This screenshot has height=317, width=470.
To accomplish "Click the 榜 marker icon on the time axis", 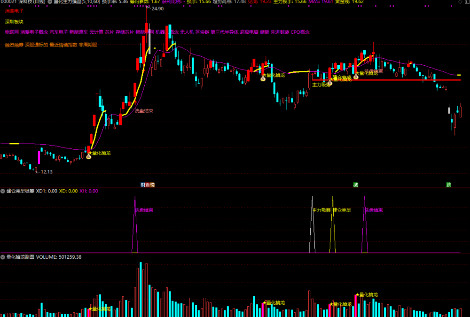I will point(152,185).
